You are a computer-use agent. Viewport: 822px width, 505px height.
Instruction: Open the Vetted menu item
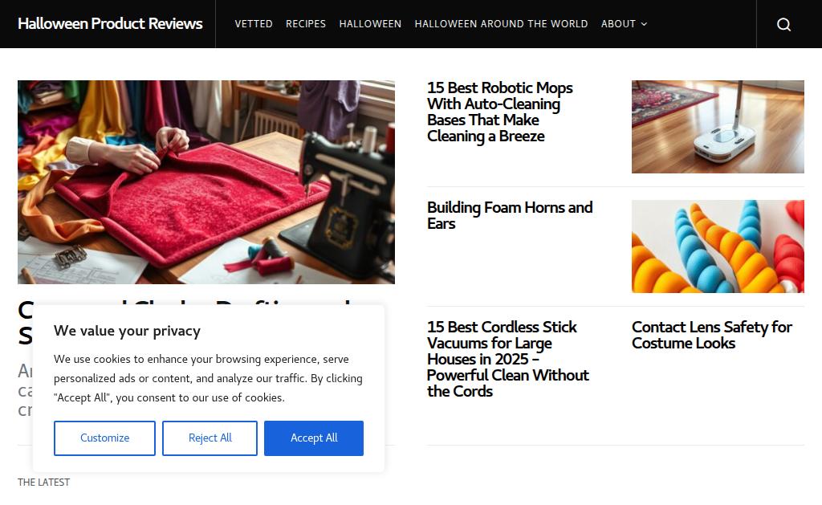click(x=254, y=24)
